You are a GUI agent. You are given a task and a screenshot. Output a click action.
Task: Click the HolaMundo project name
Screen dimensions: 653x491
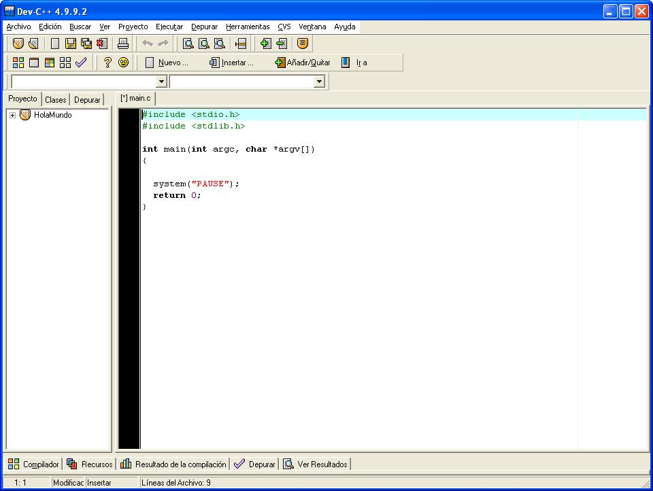pyautogui.click(x=53, y=115)
